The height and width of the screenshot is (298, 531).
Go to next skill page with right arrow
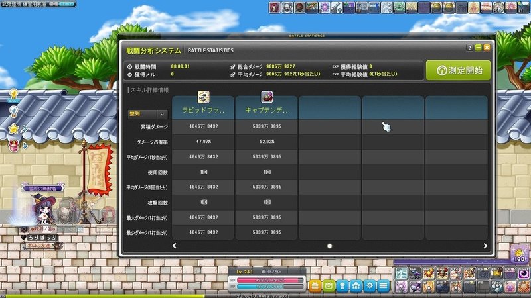(485, 246)
